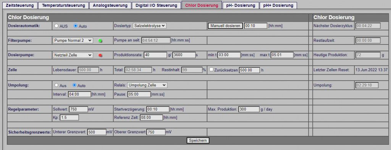Screen dimensions: 391x150
Task: Click the Zurücksetzen hours field 500.00
Action: [x=249, y=70]
